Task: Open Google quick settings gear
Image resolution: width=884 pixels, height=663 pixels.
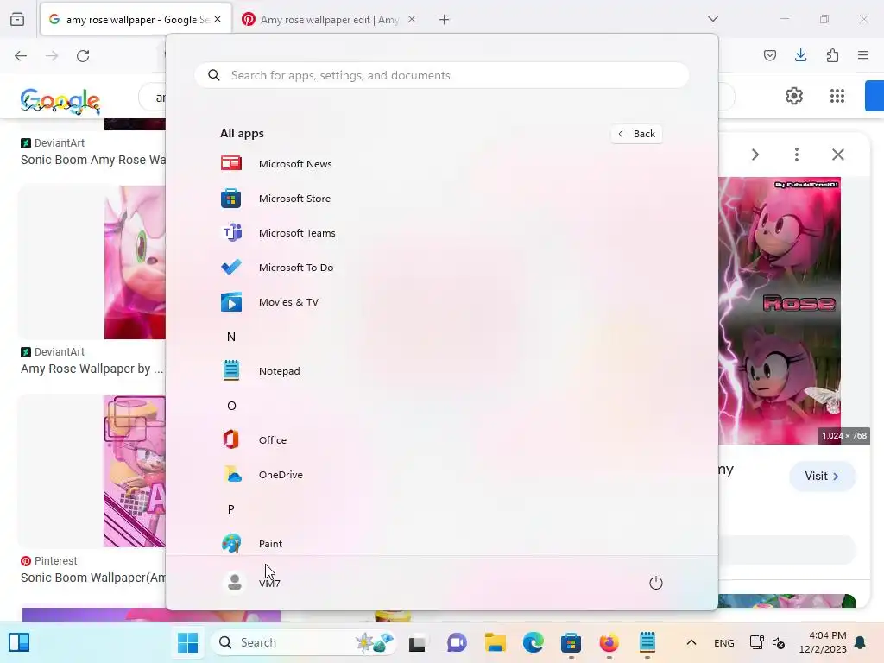Action: point(794,96)
